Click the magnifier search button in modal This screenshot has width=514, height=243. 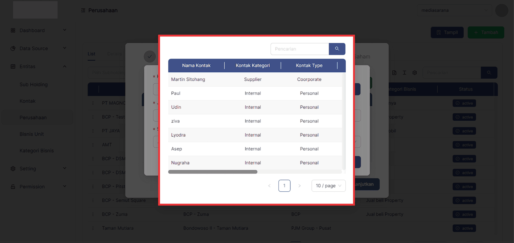pyautogui.click(x=337, y=49)
